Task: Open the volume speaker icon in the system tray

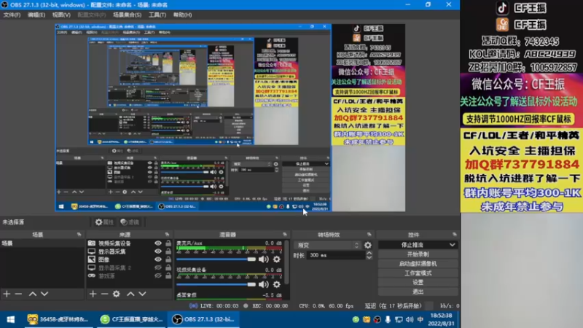Action: [x=410, y=319]
